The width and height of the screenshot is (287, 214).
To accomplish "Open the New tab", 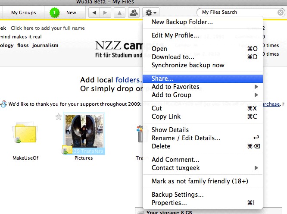I will [71, 13].
